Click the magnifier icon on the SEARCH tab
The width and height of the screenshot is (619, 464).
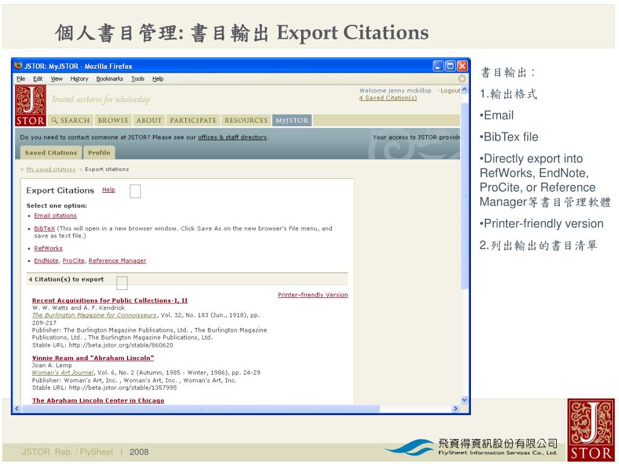55,120
